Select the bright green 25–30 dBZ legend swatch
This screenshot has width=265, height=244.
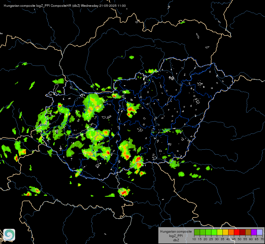214,232
